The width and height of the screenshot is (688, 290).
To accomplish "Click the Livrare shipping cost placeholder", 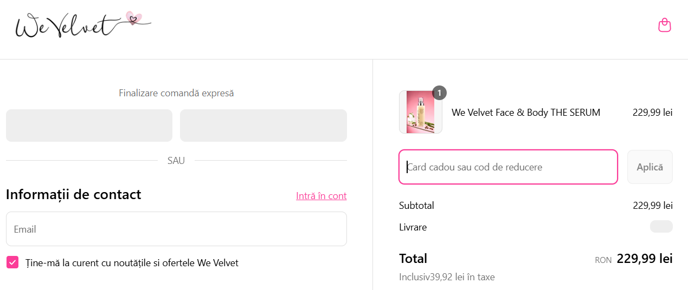I will click(x=661, y=227).
